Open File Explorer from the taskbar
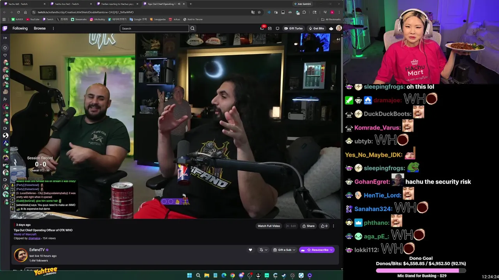The width and height of the screenshot is (499, 280). (x=207, y=275)
